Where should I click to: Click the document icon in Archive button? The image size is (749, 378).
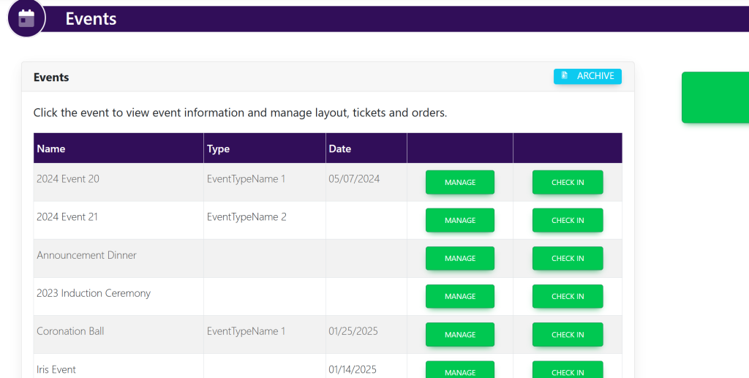(565, 76)
